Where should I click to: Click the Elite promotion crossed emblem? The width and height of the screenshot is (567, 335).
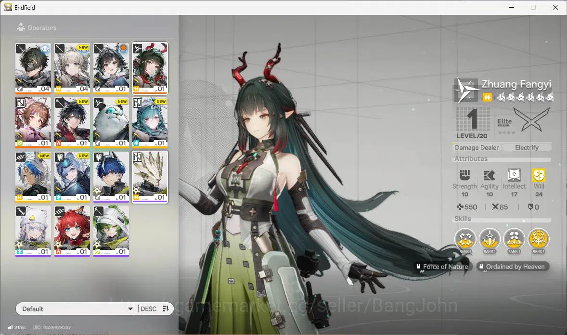point(531,119)
